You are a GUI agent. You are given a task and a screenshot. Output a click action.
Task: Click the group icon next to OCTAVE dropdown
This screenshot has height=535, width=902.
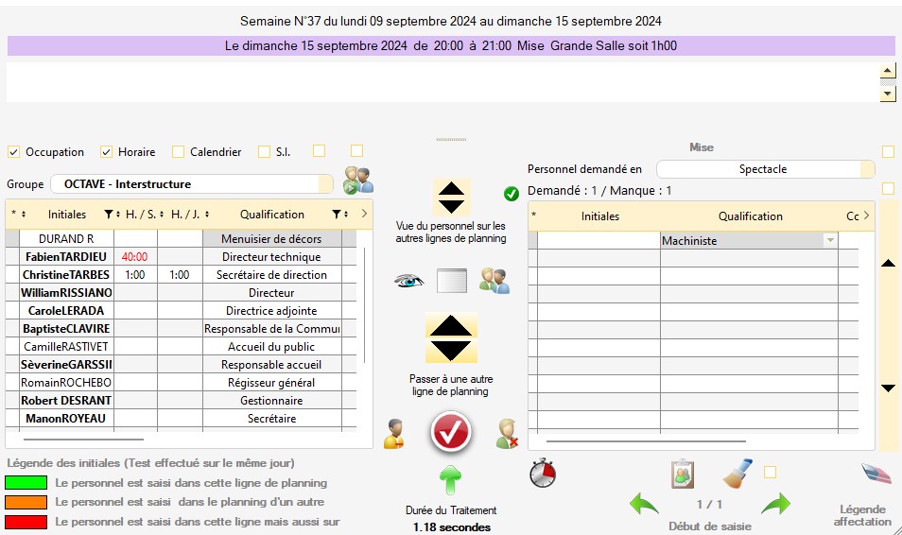pyautogui.click(x=358, y=181)
